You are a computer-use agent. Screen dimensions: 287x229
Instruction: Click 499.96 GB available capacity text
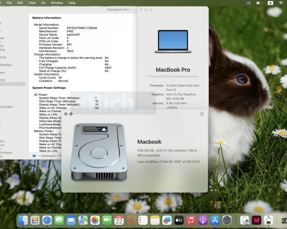point(167,153)
